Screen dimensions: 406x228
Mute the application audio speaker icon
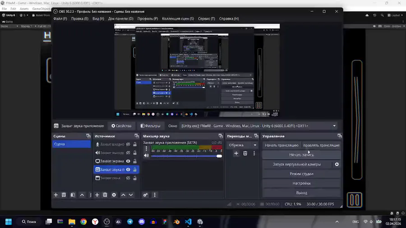pos(146,156)
